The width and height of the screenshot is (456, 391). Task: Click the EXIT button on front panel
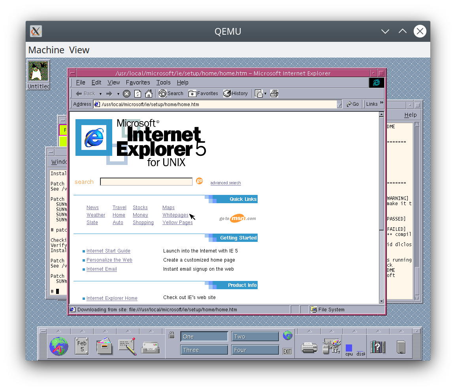point(287,351)
